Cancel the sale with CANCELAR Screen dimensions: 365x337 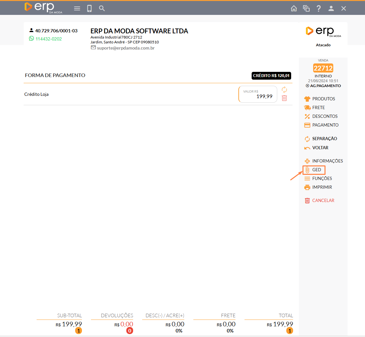[x=323, y=200]
